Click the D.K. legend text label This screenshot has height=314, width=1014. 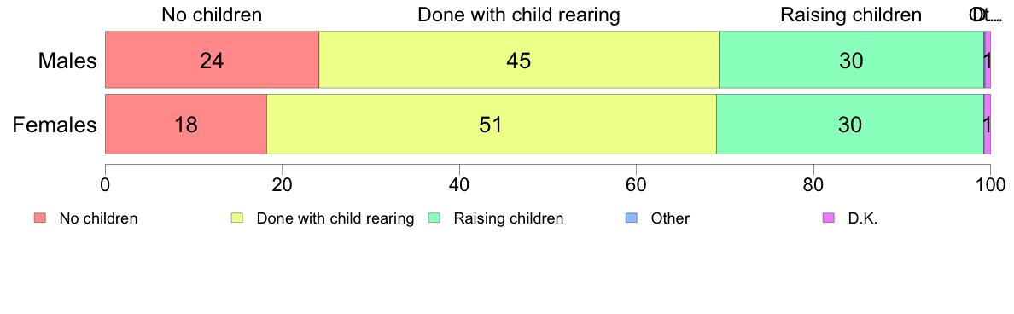(x=863, y=218)
